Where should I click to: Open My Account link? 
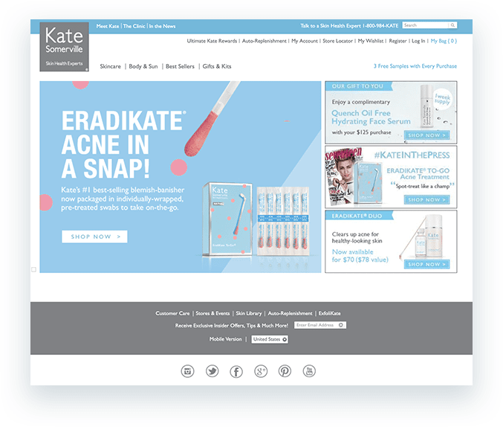tap(305, 41)
